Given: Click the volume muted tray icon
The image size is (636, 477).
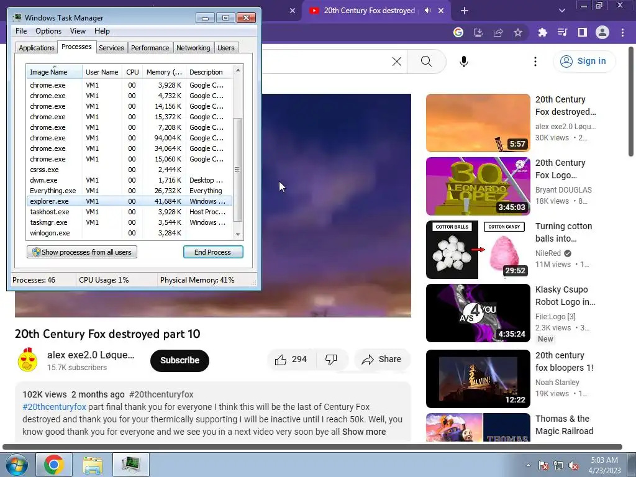Looking at the screenshot, I should coord(573,465).
